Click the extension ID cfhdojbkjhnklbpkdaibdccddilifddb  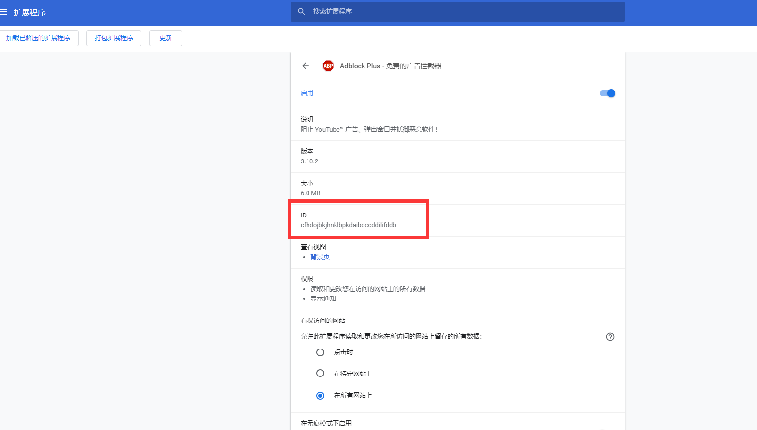(348, 225)
